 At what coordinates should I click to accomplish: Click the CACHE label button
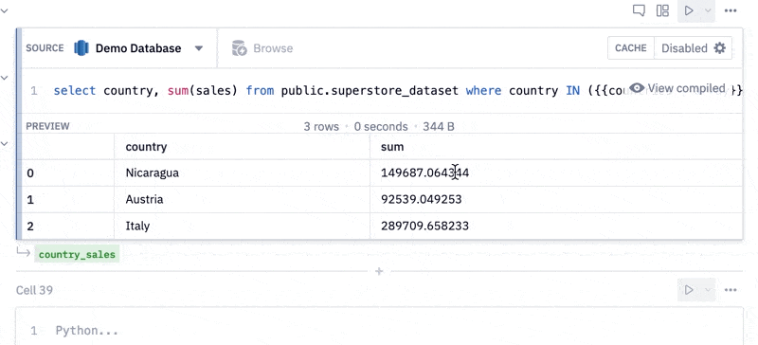click(631, 48)
